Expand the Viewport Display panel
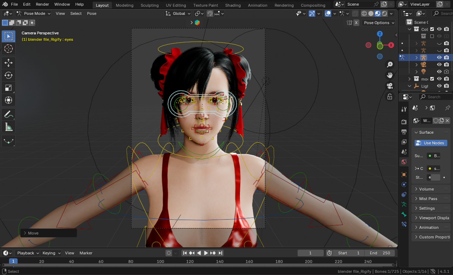The height and width of the screenshot is (275, 453). tap(431, 218)
